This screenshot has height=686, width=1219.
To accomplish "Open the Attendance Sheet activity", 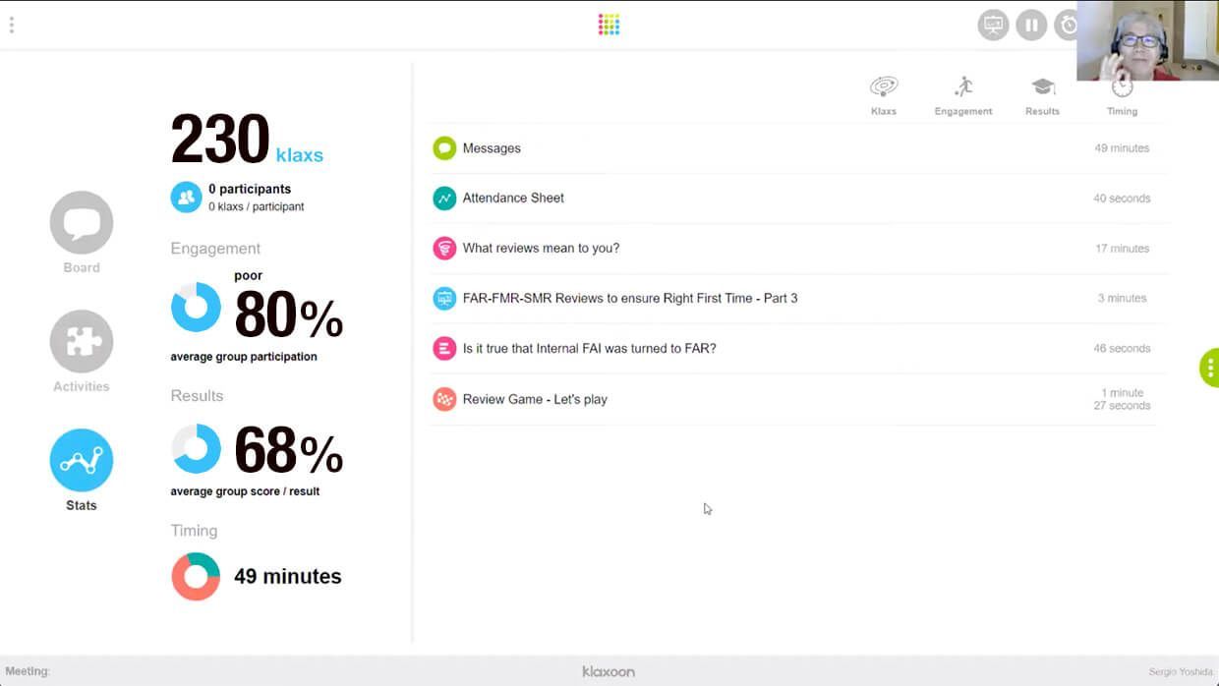I will (513, 198).
